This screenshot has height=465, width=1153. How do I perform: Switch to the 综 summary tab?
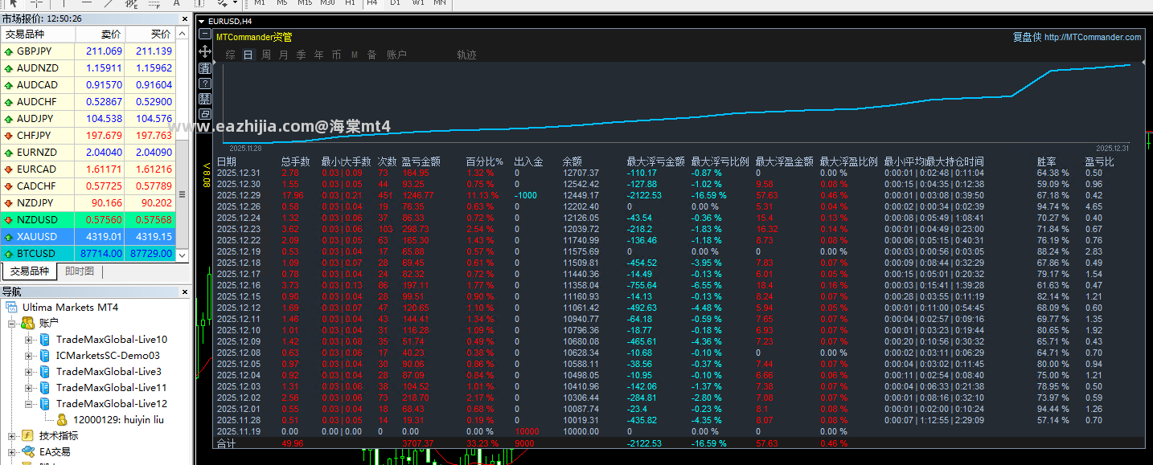click(231, 55)
